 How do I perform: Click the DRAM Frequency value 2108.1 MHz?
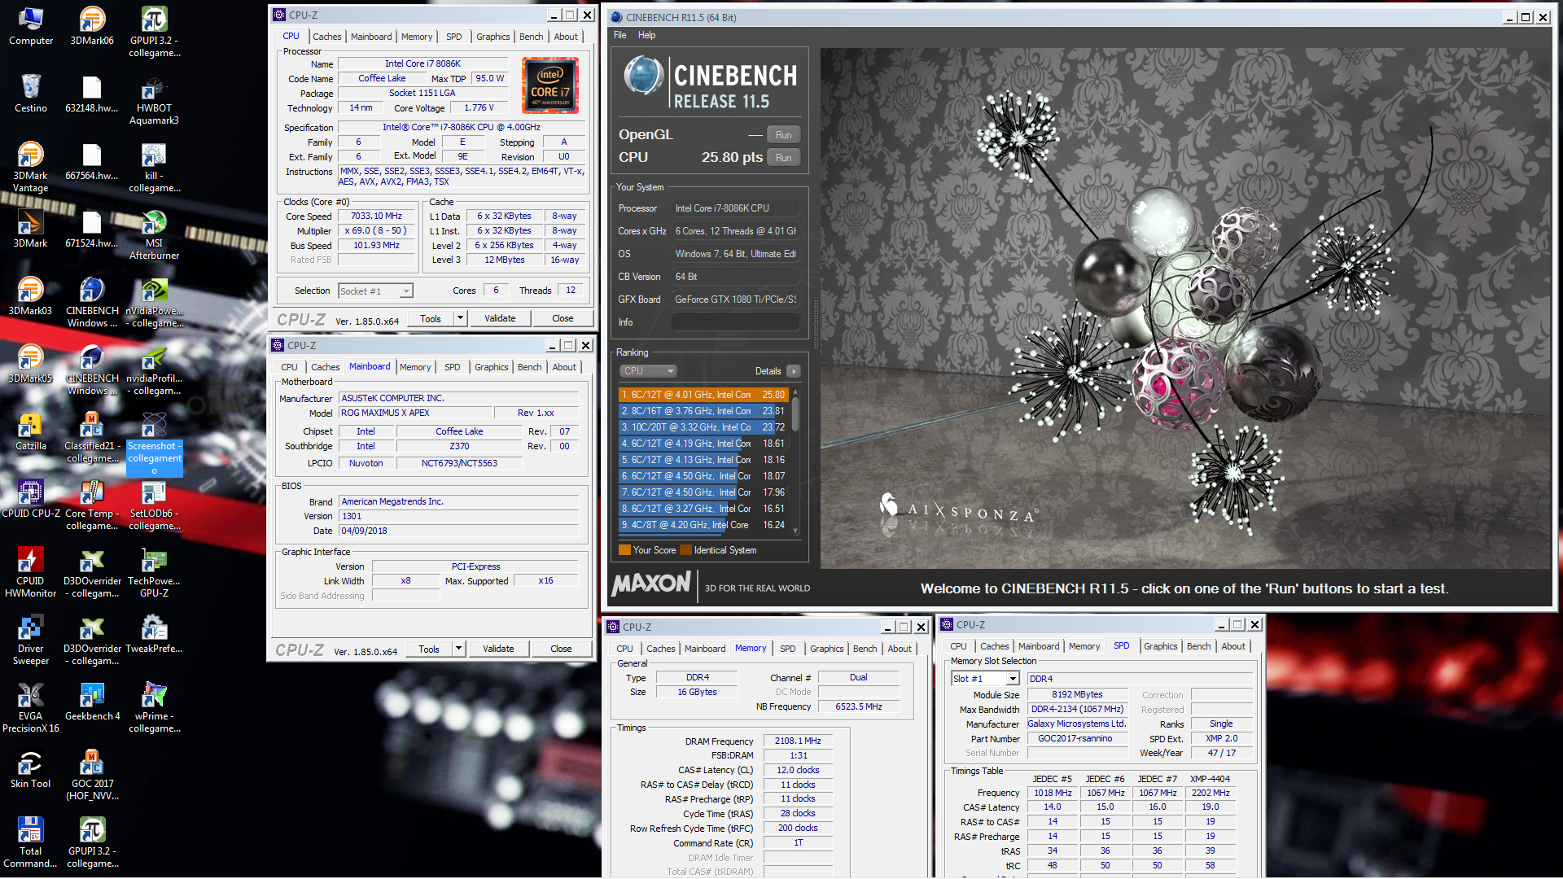(x=798, y=741)
